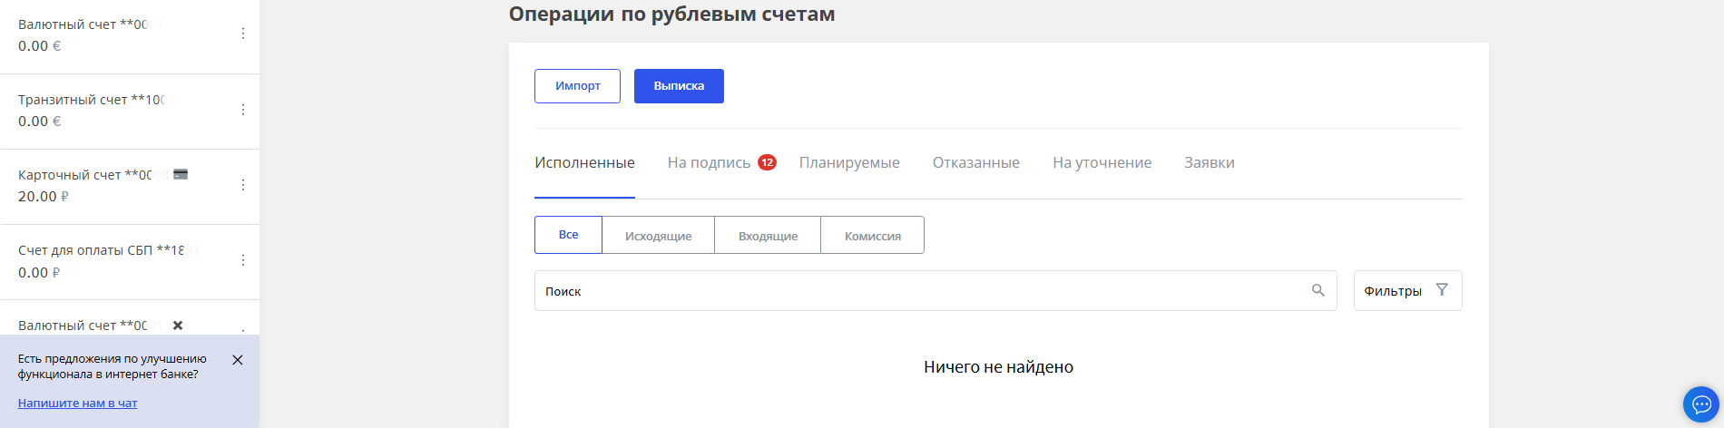Open three-dot menu for Карточный счет
Image resolution: width=1724 pixels, height=428 pixels.
pyautogui.click(x=242, y=184)
